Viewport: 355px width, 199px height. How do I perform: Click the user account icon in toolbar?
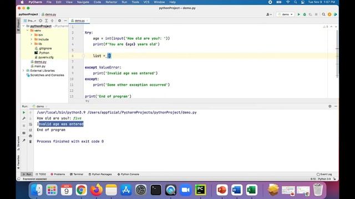[x=268, y=14]
